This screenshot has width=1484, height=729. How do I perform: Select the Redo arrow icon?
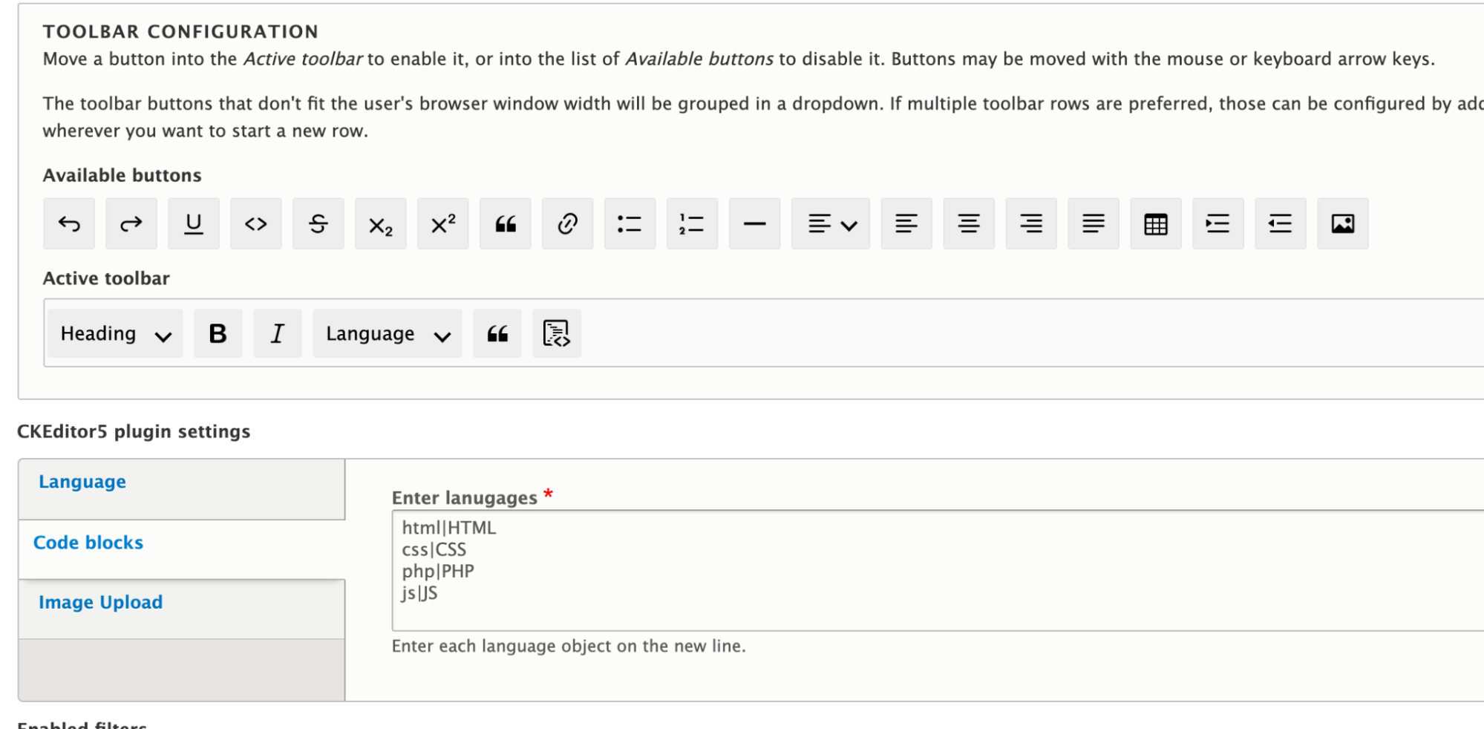pyautogui.click(x=131, y=223)
